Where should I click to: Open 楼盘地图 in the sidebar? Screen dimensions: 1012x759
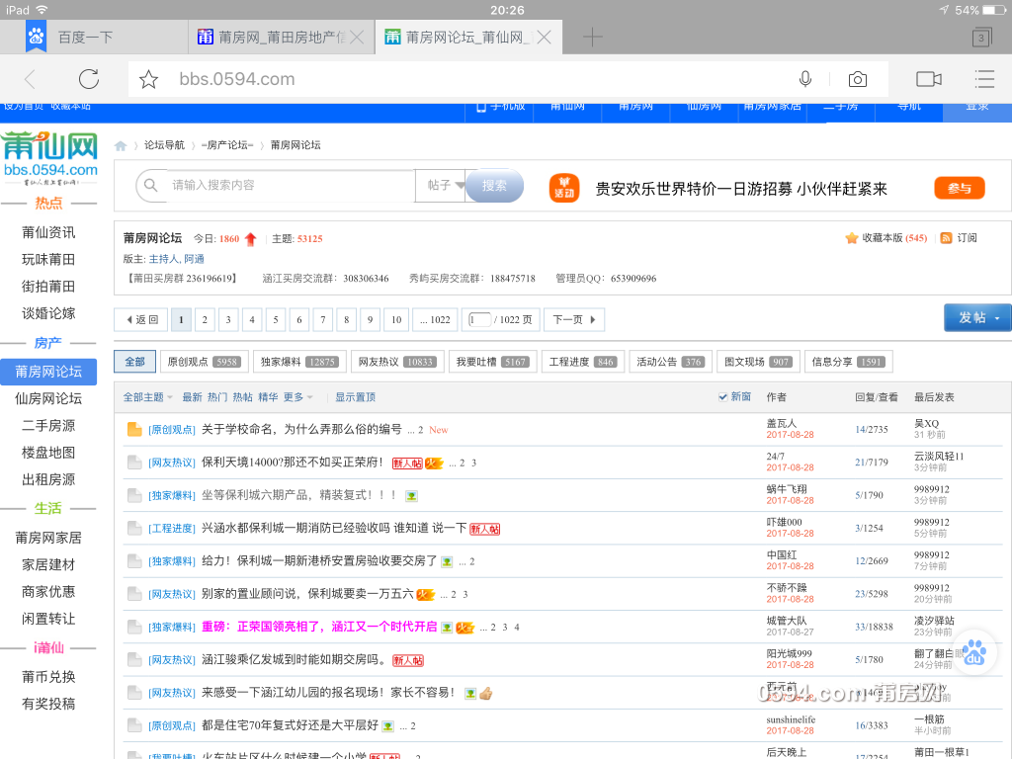[48, 453]
